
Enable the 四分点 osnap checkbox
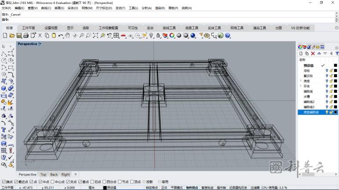click(104, 182)
